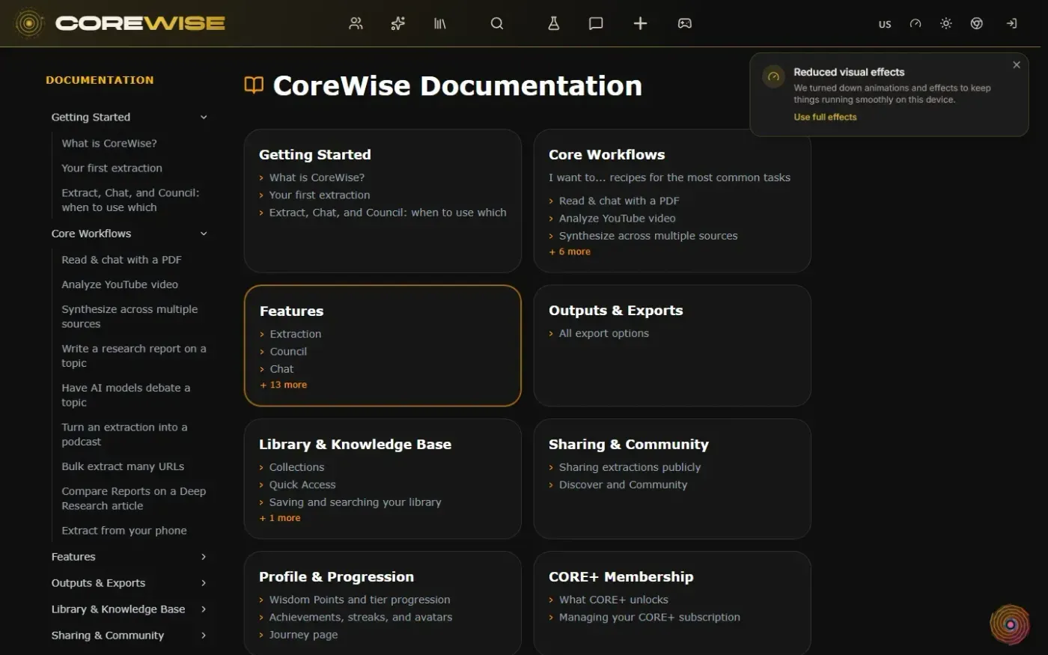
Task: Show 6 more Core Workflows items
Action: pos(570,252)
